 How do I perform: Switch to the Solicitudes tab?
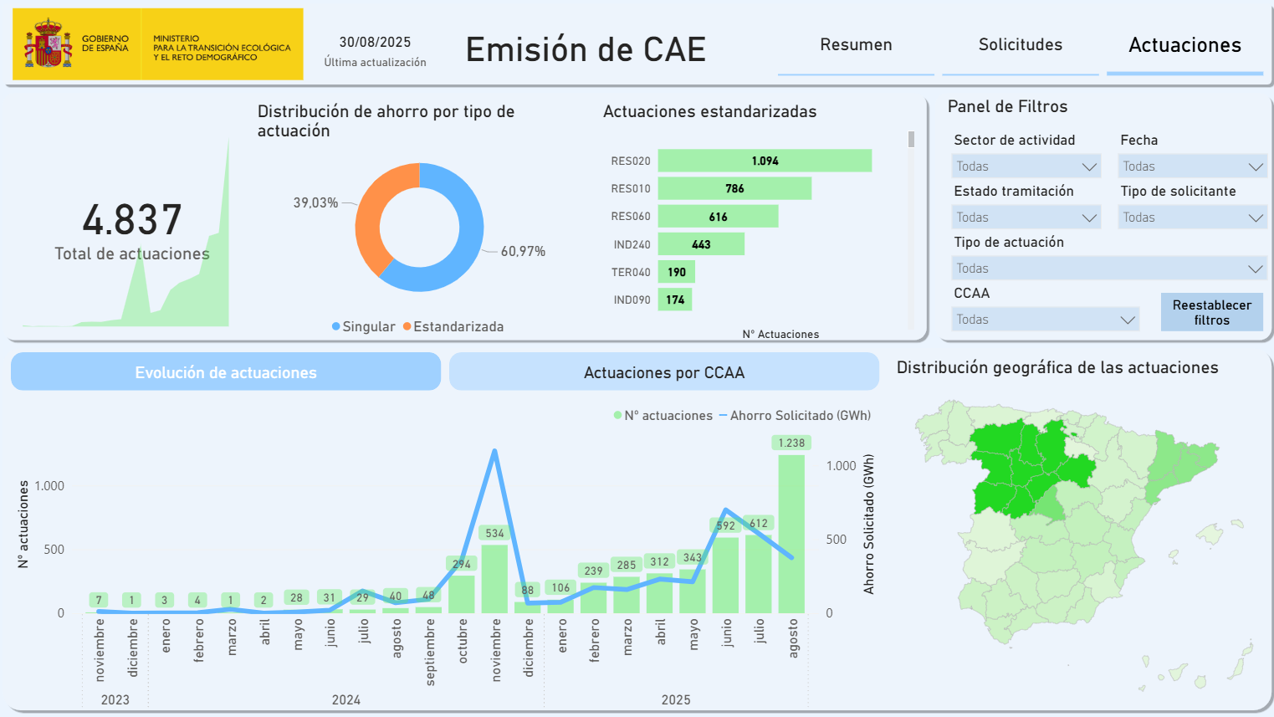tap(1021, 45)
